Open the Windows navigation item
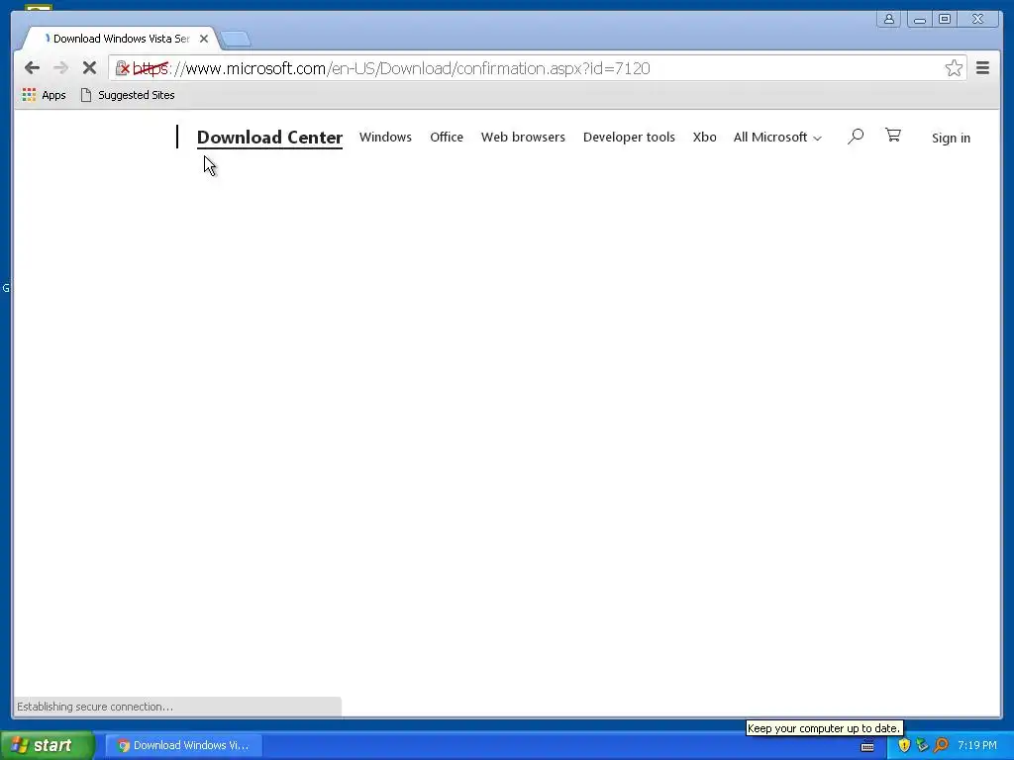 385,137
